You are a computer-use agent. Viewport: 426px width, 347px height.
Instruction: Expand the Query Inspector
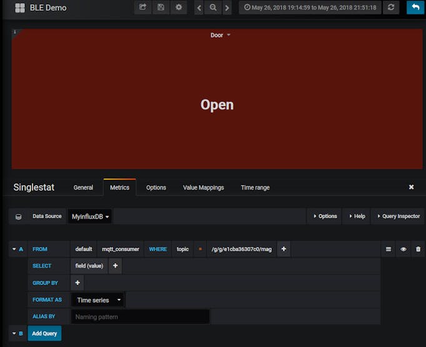point(398,216)
